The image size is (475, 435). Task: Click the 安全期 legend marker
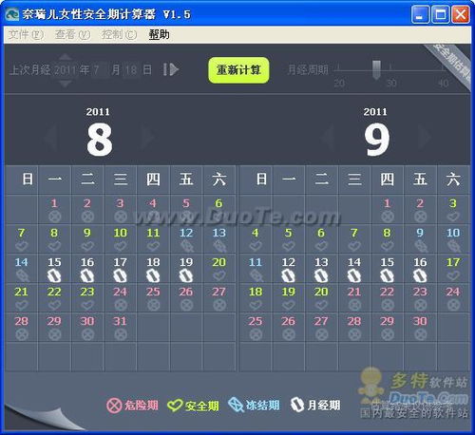[175, 406]
